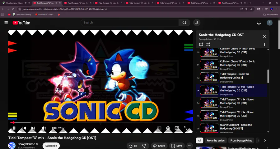Viewport: 280px width, 149px height.
Task: Select the currently playing Tidal Tempest "G" mix row
Action: [231, 91]
